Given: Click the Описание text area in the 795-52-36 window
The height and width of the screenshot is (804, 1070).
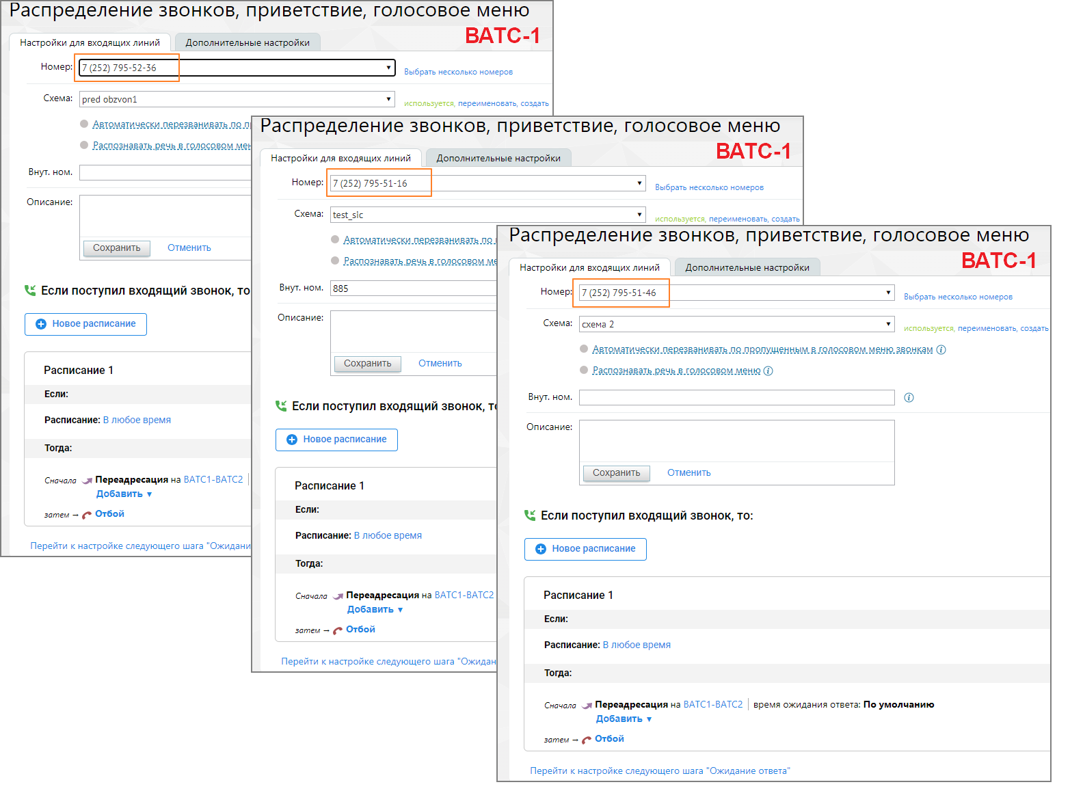Looking at the screenshot, I should (165, 216).
